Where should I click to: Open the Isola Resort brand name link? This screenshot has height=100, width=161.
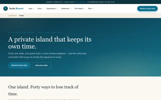click(x=16, y=8)
